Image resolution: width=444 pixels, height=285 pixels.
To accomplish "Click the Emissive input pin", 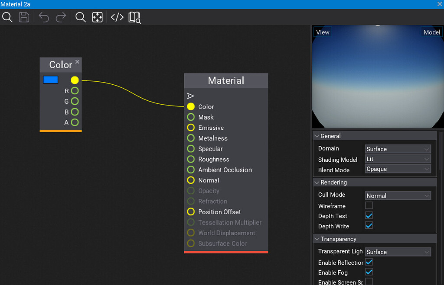I will click(191, 128).
